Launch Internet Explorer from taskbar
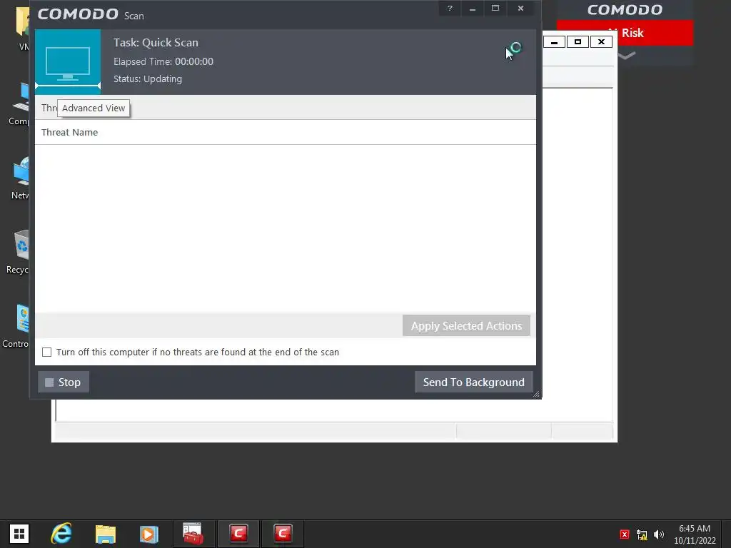Image resolution: width=731 pixels, height=548 pixels. [61, 534]
